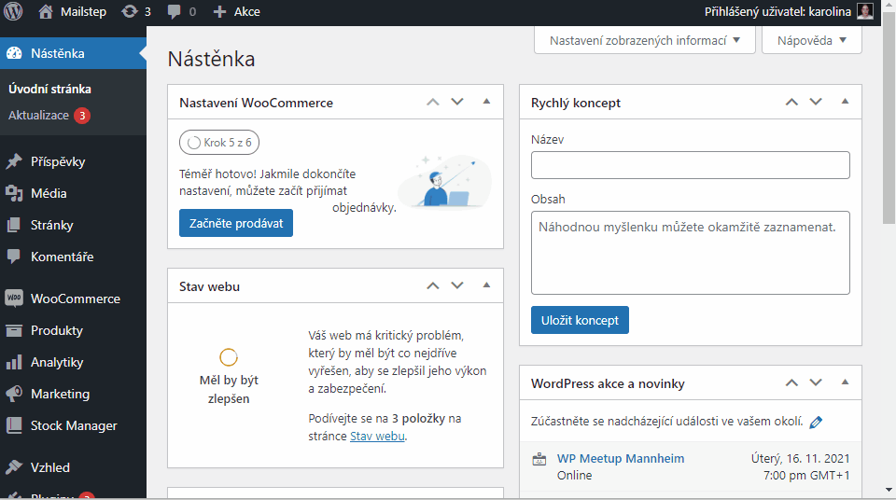This screenshot has height=500, width=896.
Task: Move Rychlý koncept widget up
Action: tap(791, 102)
